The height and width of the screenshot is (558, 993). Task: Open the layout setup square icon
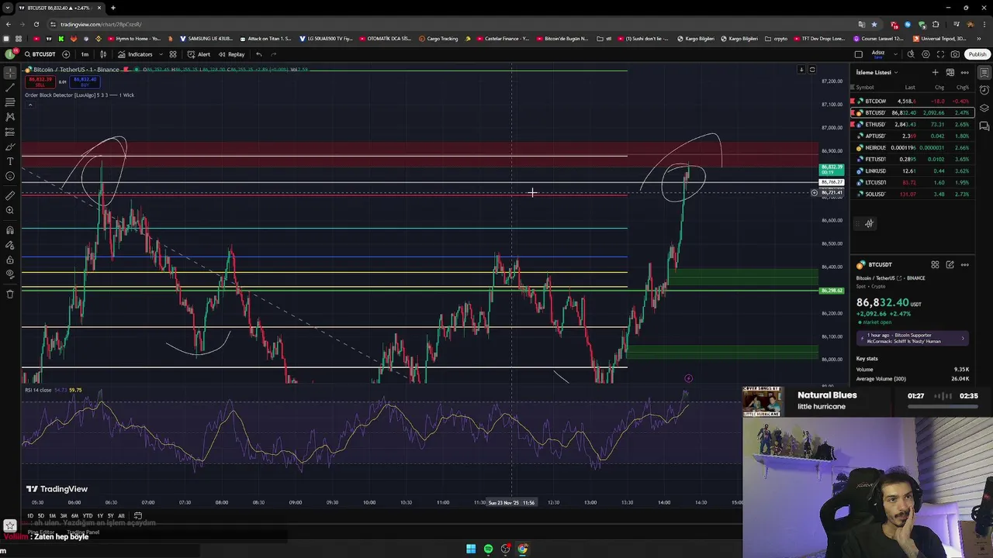pos(858,54)
